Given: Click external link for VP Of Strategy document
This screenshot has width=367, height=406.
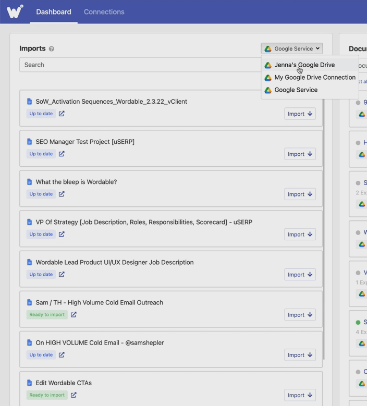Looking at the screenshot, I should (x=62, y=234).
